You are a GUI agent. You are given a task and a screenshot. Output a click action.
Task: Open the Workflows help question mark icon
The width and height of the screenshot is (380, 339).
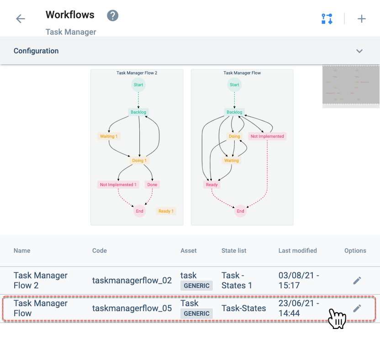point(112,16)
